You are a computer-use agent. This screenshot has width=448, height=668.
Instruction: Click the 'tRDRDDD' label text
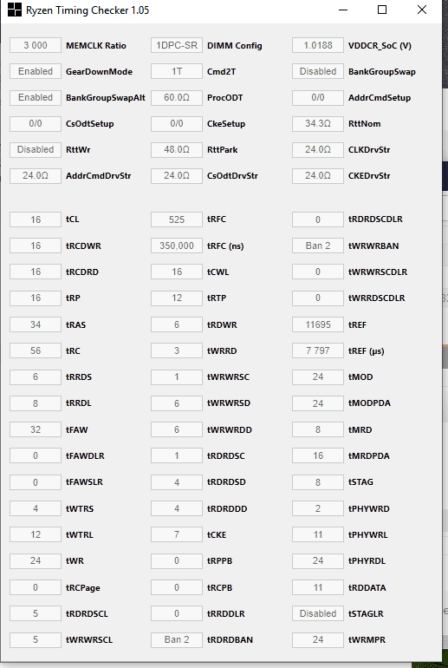(227, 508)
